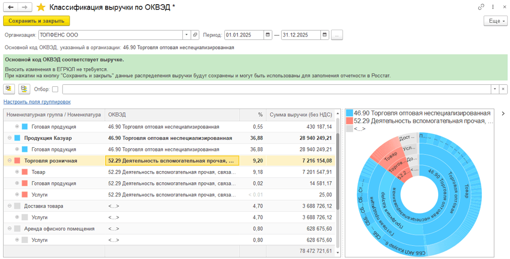Clear the filter field with X button
Viewport: 510px width, 259px height.
pos(504,89)
